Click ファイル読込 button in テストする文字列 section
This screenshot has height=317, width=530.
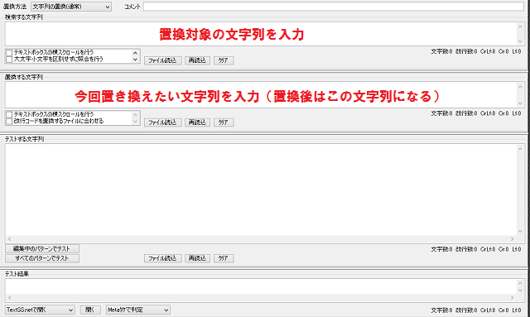coord(163,258)
